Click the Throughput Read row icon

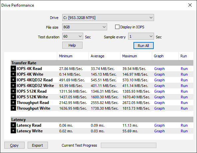tap(13, 102)
